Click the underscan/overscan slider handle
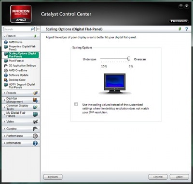Image resolution: width=193 pixels, height=184 pixels. click(129, 59)
